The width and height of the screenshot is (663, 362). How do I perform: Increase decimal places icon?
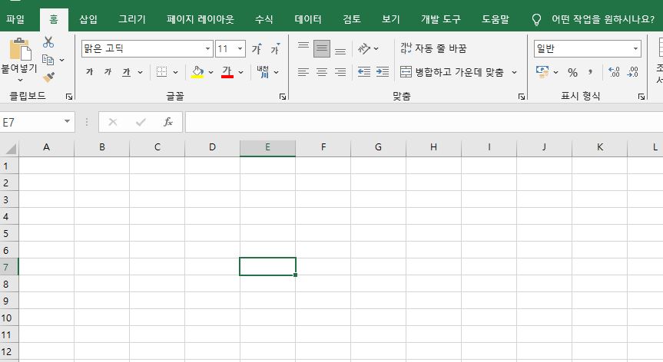614,72
